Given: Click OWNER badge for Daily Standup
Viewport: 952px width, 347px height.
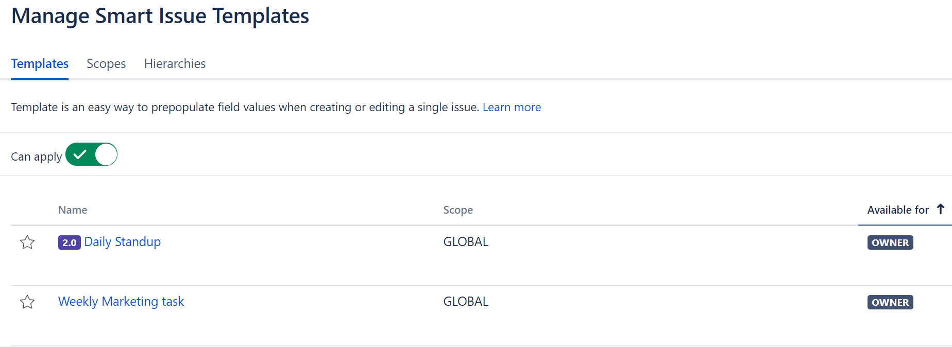Looking at the screenshot, I should 890,242.
